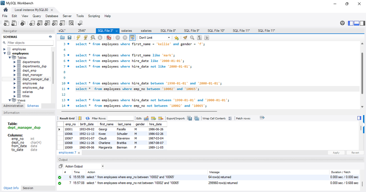Beautify the SQL script with broom icon
The width and height of the screenshot is (366, 192).
click(185, 38)
